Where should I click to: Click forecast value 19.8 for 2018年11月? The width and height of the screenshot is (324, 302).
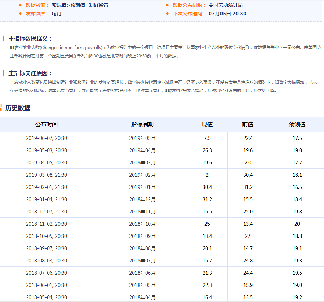click(x=297, y=212)
